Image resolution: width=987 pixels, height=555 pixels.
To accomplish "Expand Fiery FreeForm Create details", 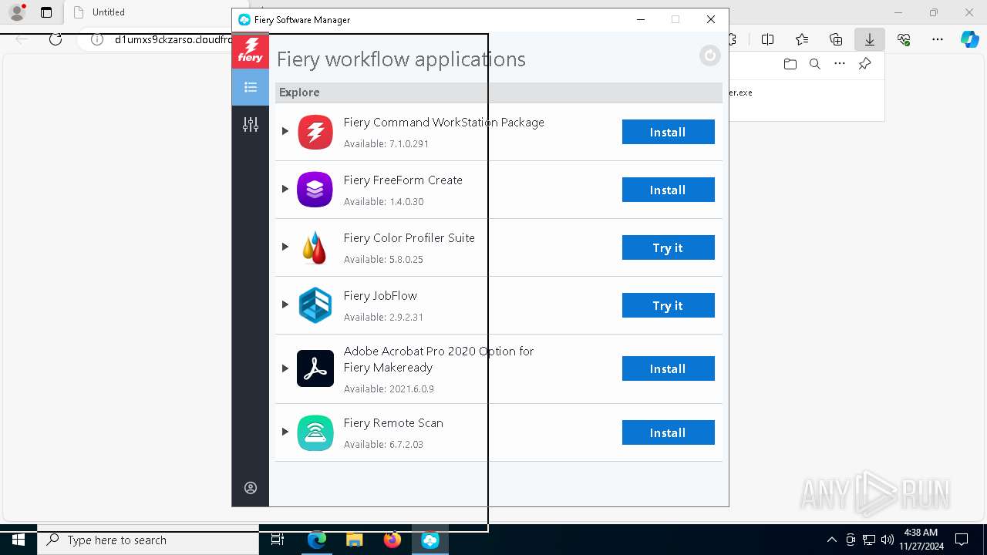I will click(285, 189).
